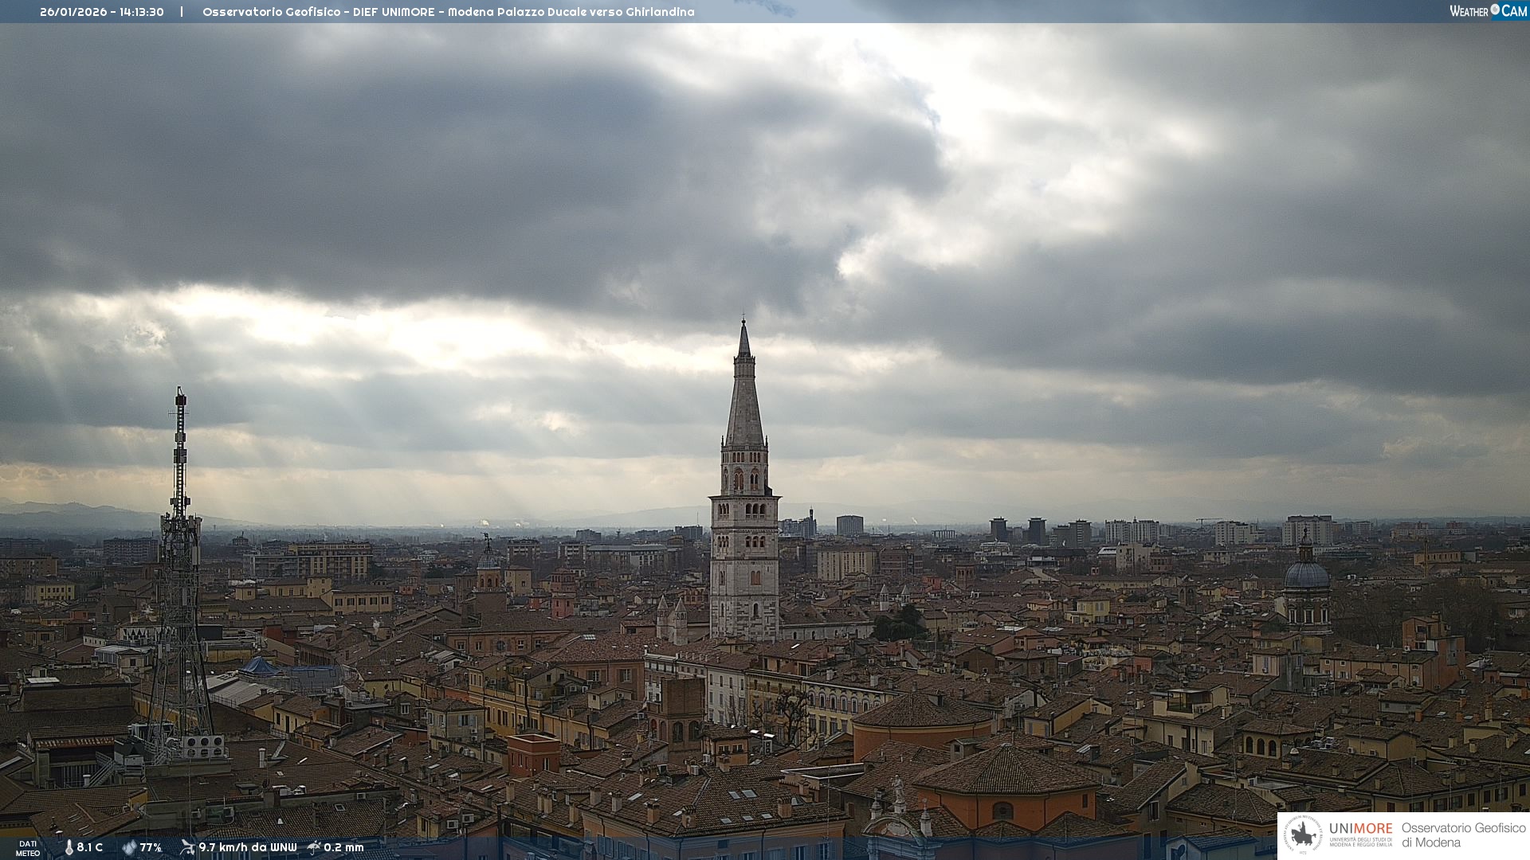Click the 9.7 km/h da WNW reading

[248, 847]
